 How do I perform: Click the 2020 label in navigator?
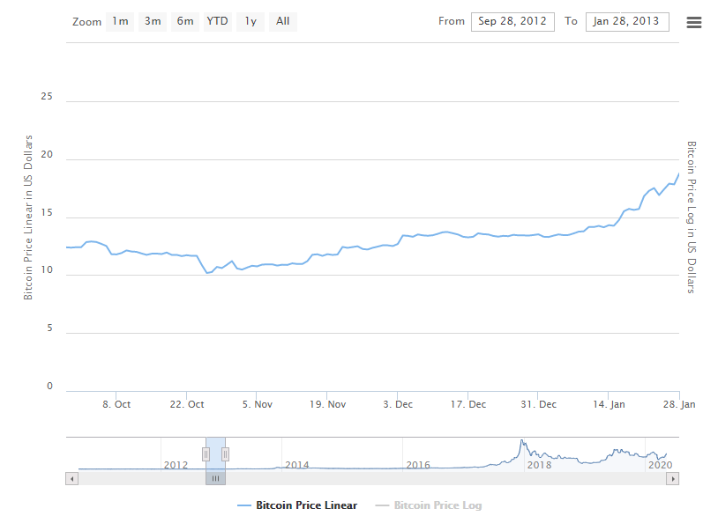tap(660, 465)
